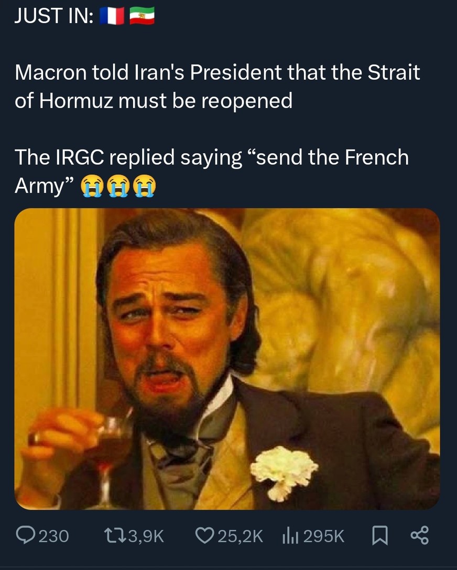Click the French flag emoji

point(110,16)
